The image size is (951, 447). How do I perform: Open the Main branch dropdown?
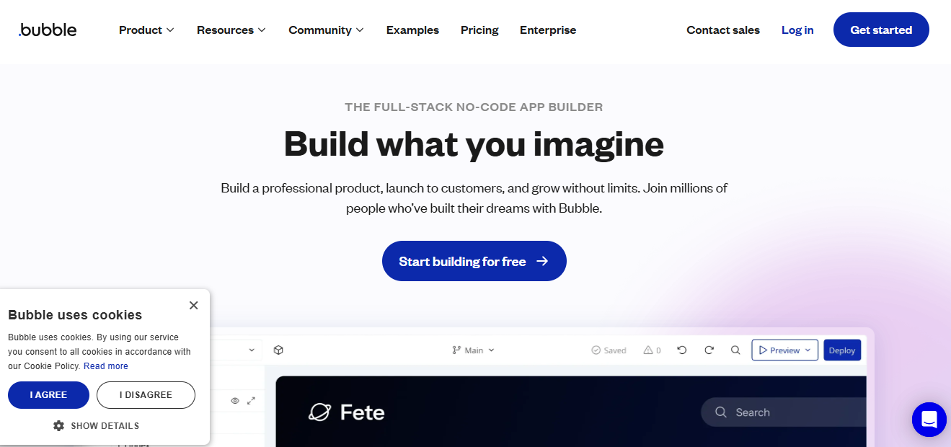point(474,350)
